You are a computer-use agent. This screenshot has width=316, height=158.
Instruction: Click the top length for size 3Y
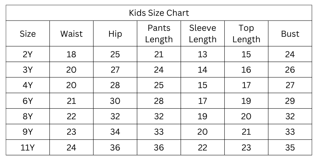(246, 70)
